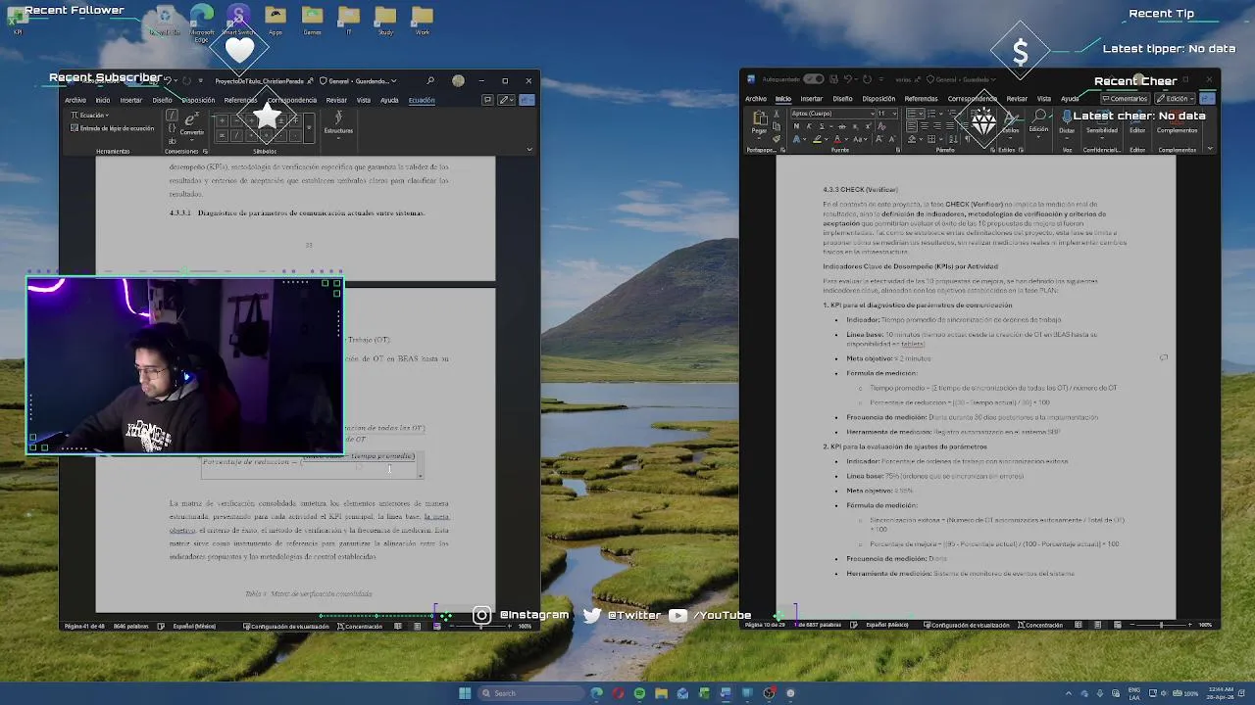
Task: Open Ayuda tab in right Word
Action: pos(1070,99)
